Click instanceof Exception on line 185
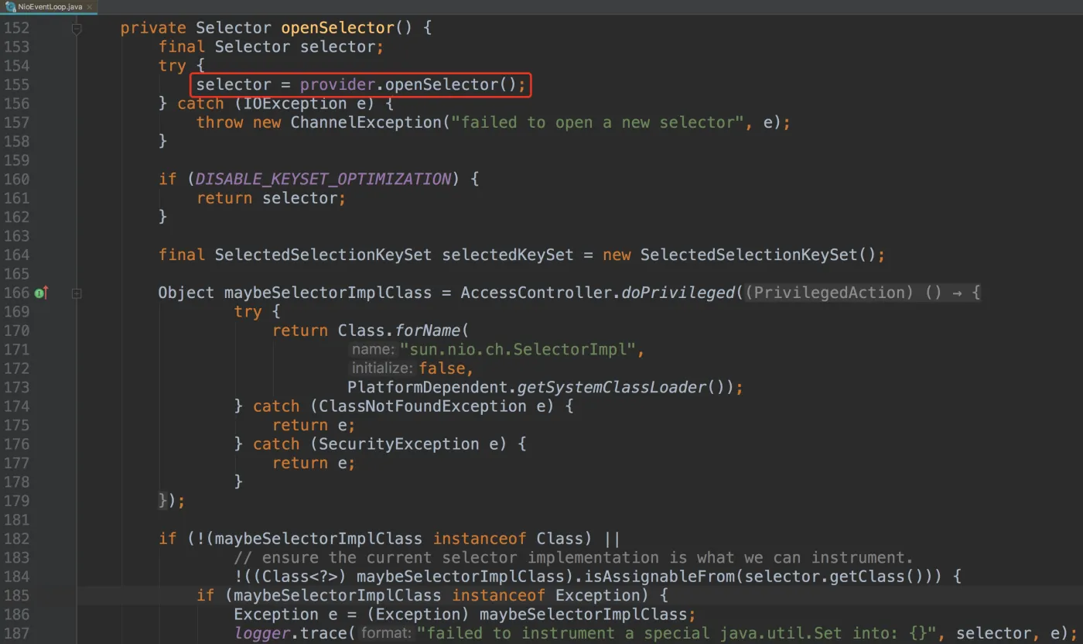 (547, 595)
